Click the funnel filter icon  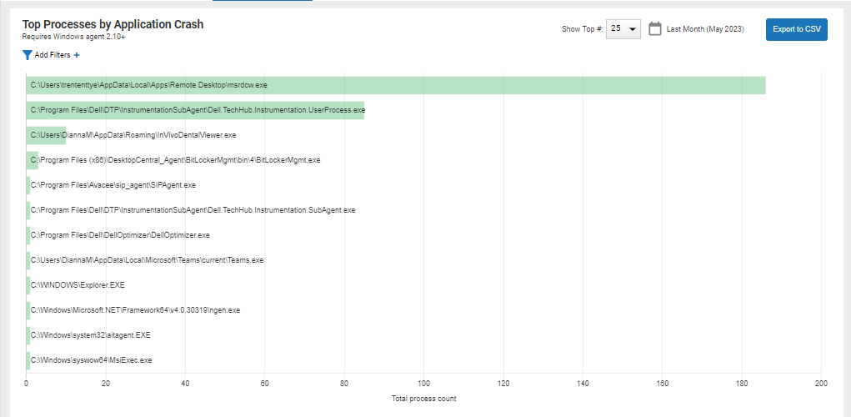click(x=28, y=55)
